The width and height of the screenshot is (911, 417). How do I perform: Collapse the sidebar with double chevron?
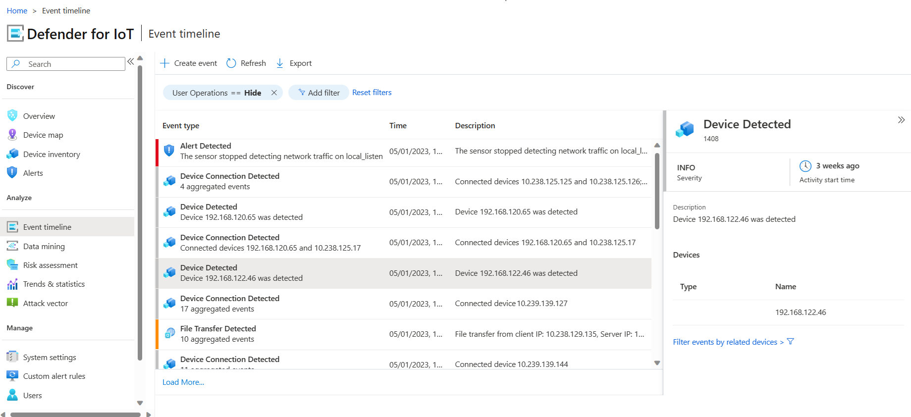tap(130, 61)
